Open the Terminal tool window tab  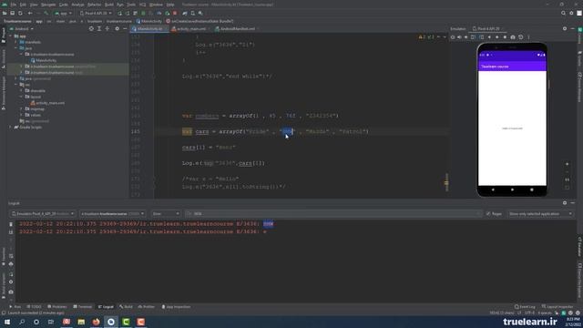(83, 307)
